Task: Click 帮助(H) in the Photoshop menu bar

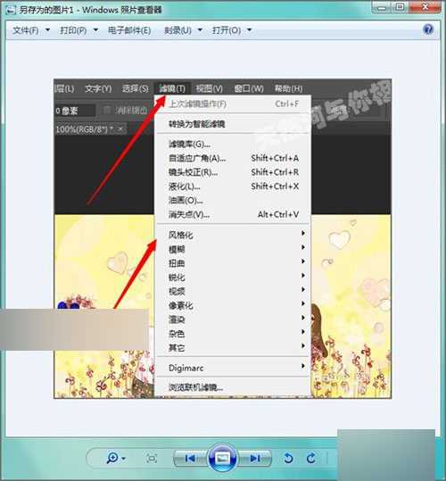Action: point(288,88)
